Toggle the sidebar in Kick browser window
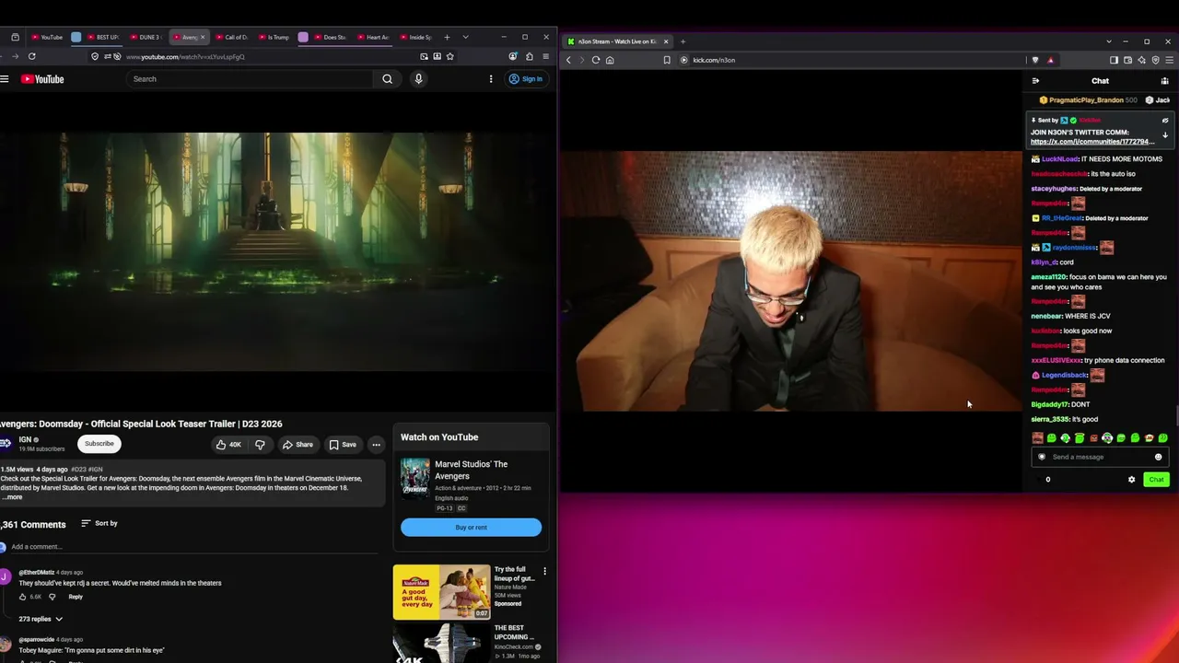Screen dimensions: 1179x663 coord(1114,60)
